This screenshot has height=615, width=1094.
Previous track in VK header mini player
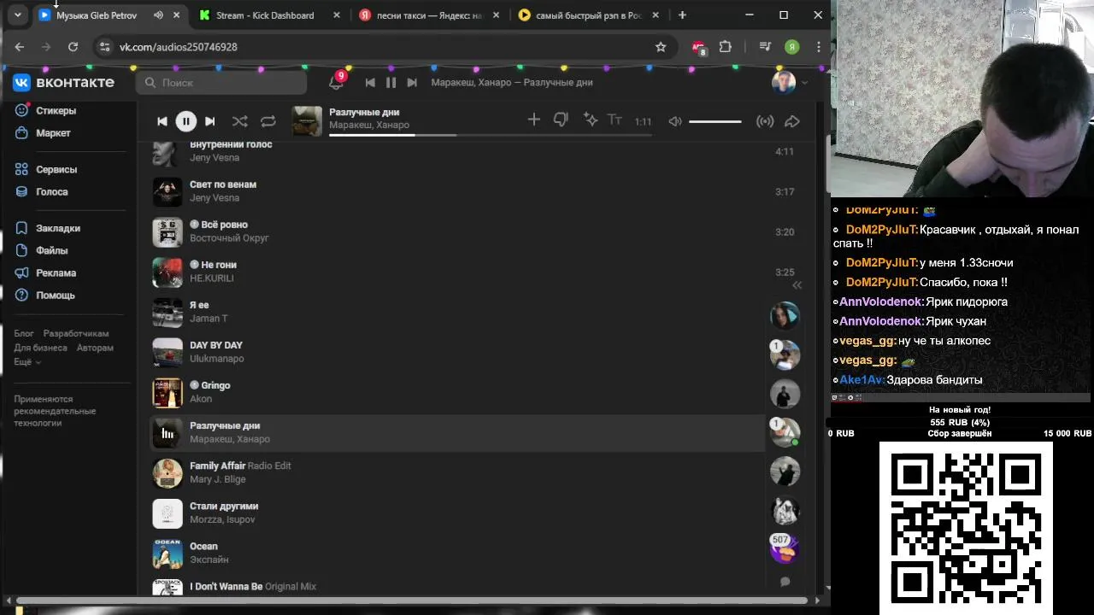(370, 83)
